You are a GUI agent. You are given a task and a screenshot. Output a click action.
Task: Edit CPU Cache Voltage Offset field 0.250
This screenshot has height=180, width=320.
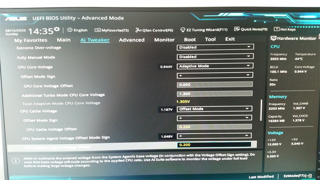[x=214, y=127]
